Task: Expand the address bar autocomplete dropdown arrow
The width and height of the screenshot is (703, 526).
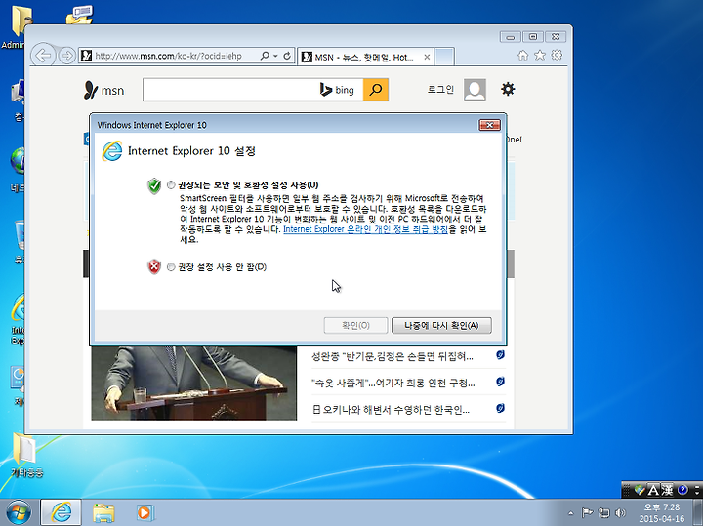Action: point(275,56)
